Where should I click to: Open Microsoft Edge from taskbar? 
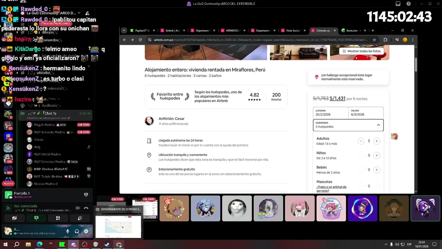[39, 245]
